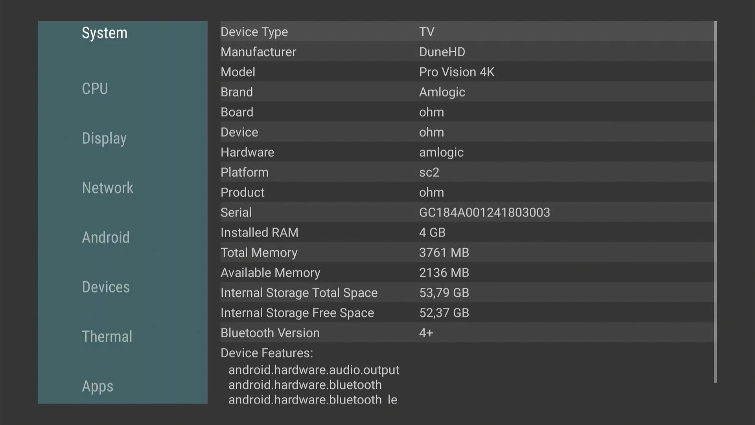The image size is (755, 425).
Task: Select the Pro Vision 4K value
Action: [x=457, y=72]
